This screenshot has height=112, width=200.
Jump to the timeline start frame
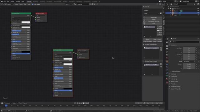pyautogui.click(x=77, y=103)
